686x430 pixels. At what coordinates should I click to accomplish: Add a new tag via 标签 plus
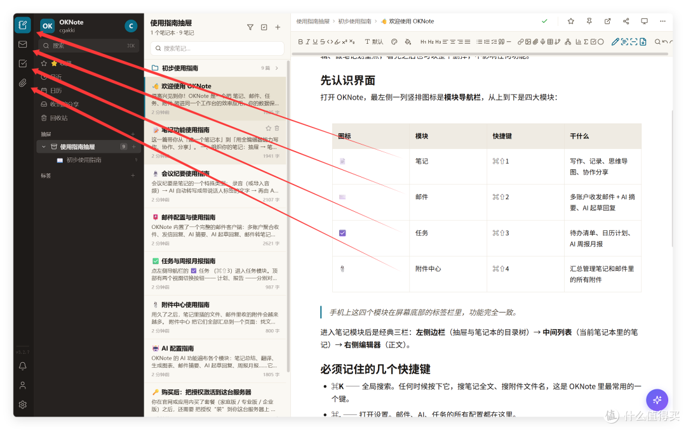coord(133,176)
